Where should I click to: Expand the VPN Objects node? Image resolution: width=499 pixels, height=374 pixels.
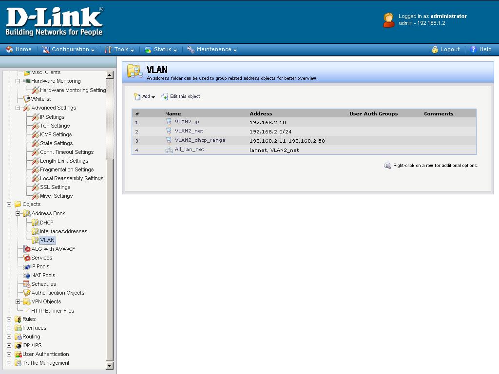coord(18,301)
